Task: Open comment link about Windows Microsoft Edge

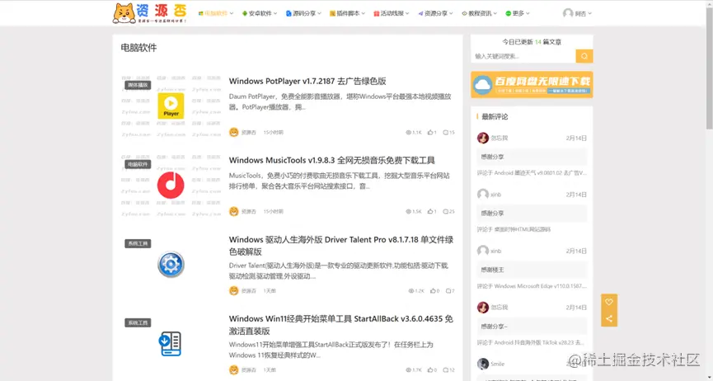Action: tap(532, 286)
